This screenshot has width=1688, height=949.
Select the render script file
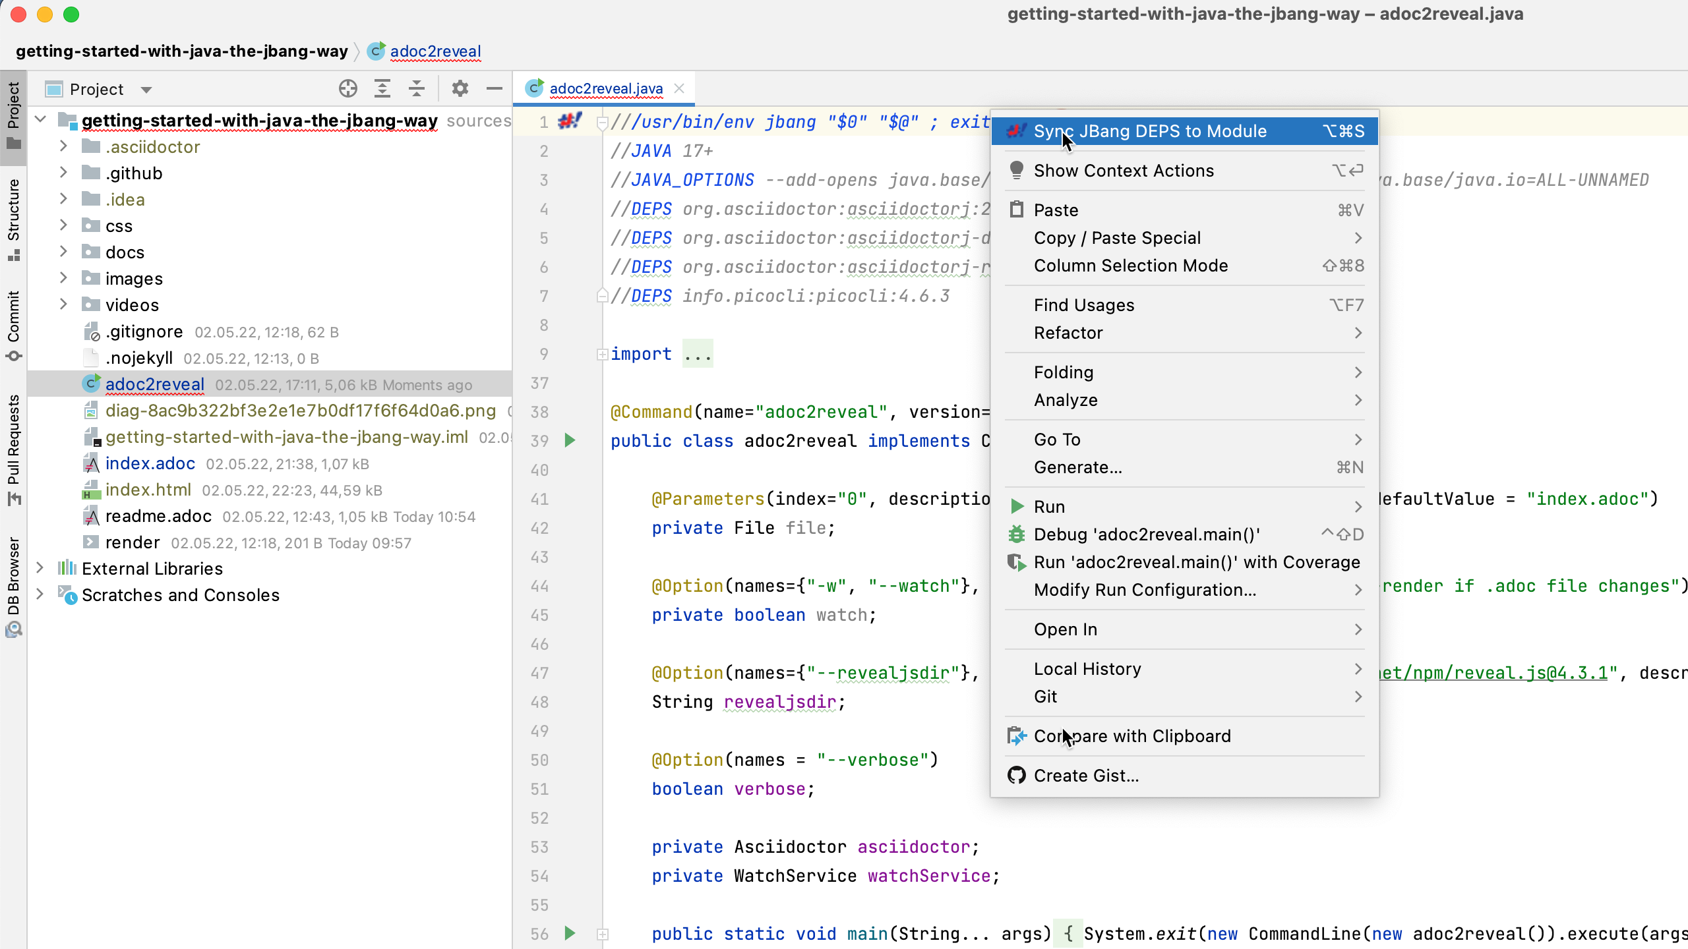click(133, 542)
